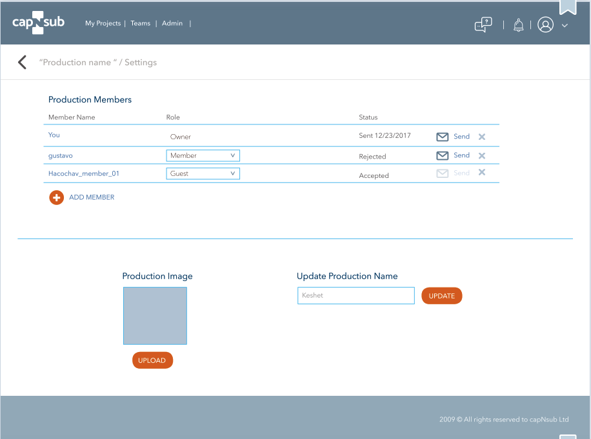Click the orange plus Add Member icon
The image size is (591, 439).
[x=56, y=197]
